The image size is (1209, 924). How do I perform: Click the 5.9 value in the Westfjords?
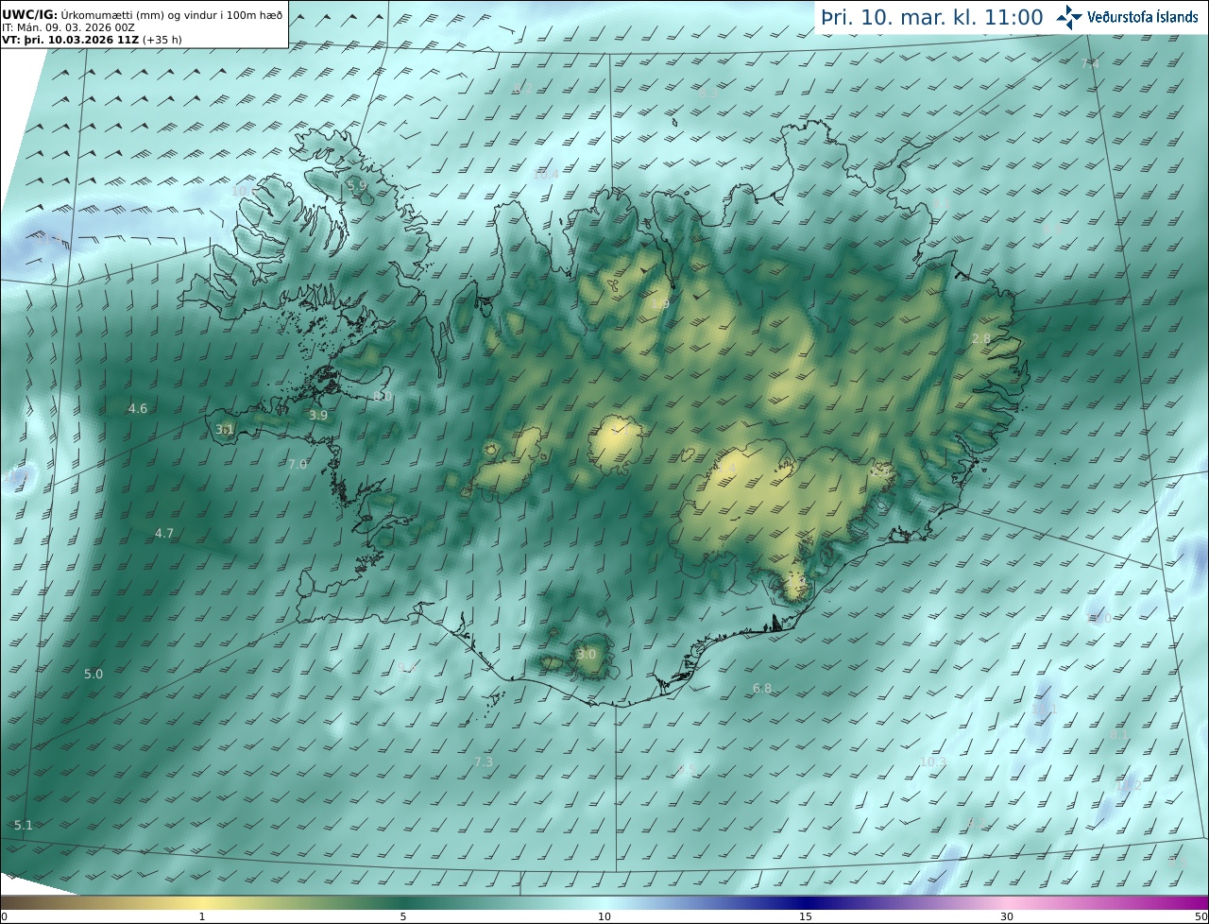click(357, 186)
